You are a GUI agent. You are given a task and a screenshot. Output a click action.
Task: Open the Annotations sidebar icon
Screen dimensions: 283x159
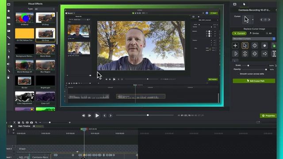click(9, 24)
